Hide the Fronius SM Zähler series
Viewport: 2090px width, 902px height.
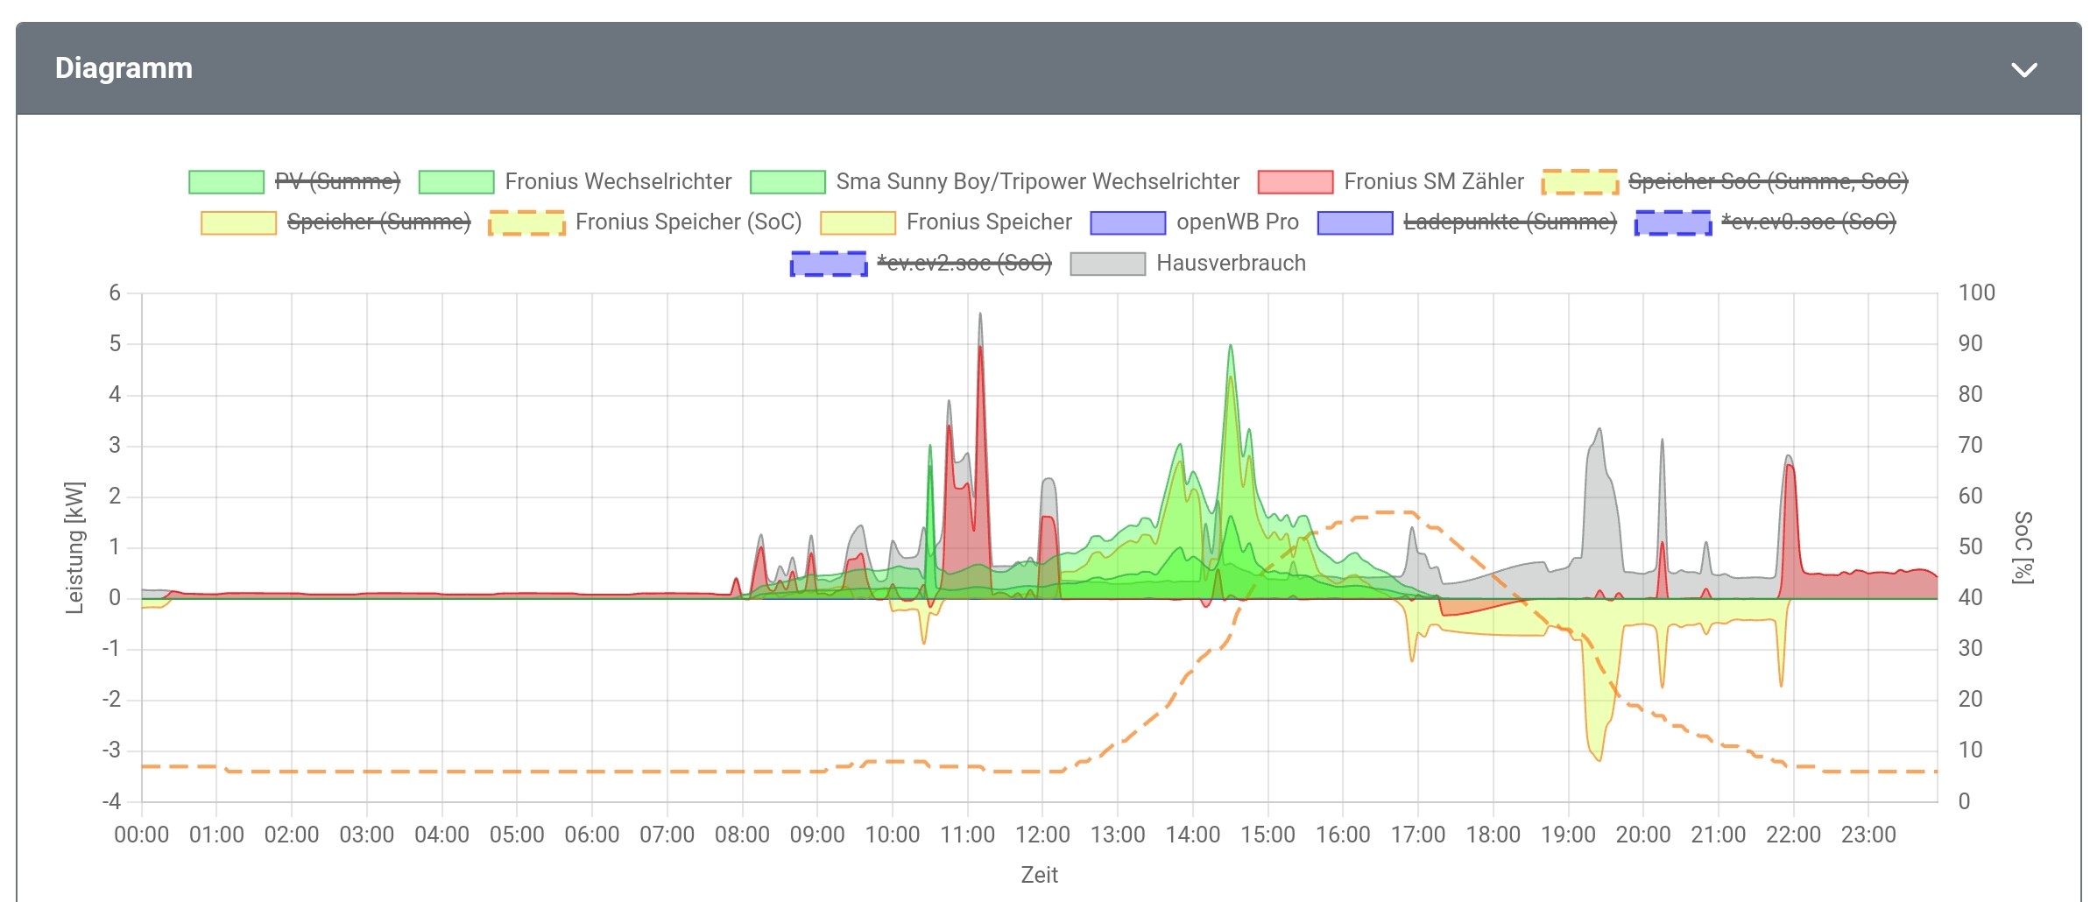point(1433,181)
